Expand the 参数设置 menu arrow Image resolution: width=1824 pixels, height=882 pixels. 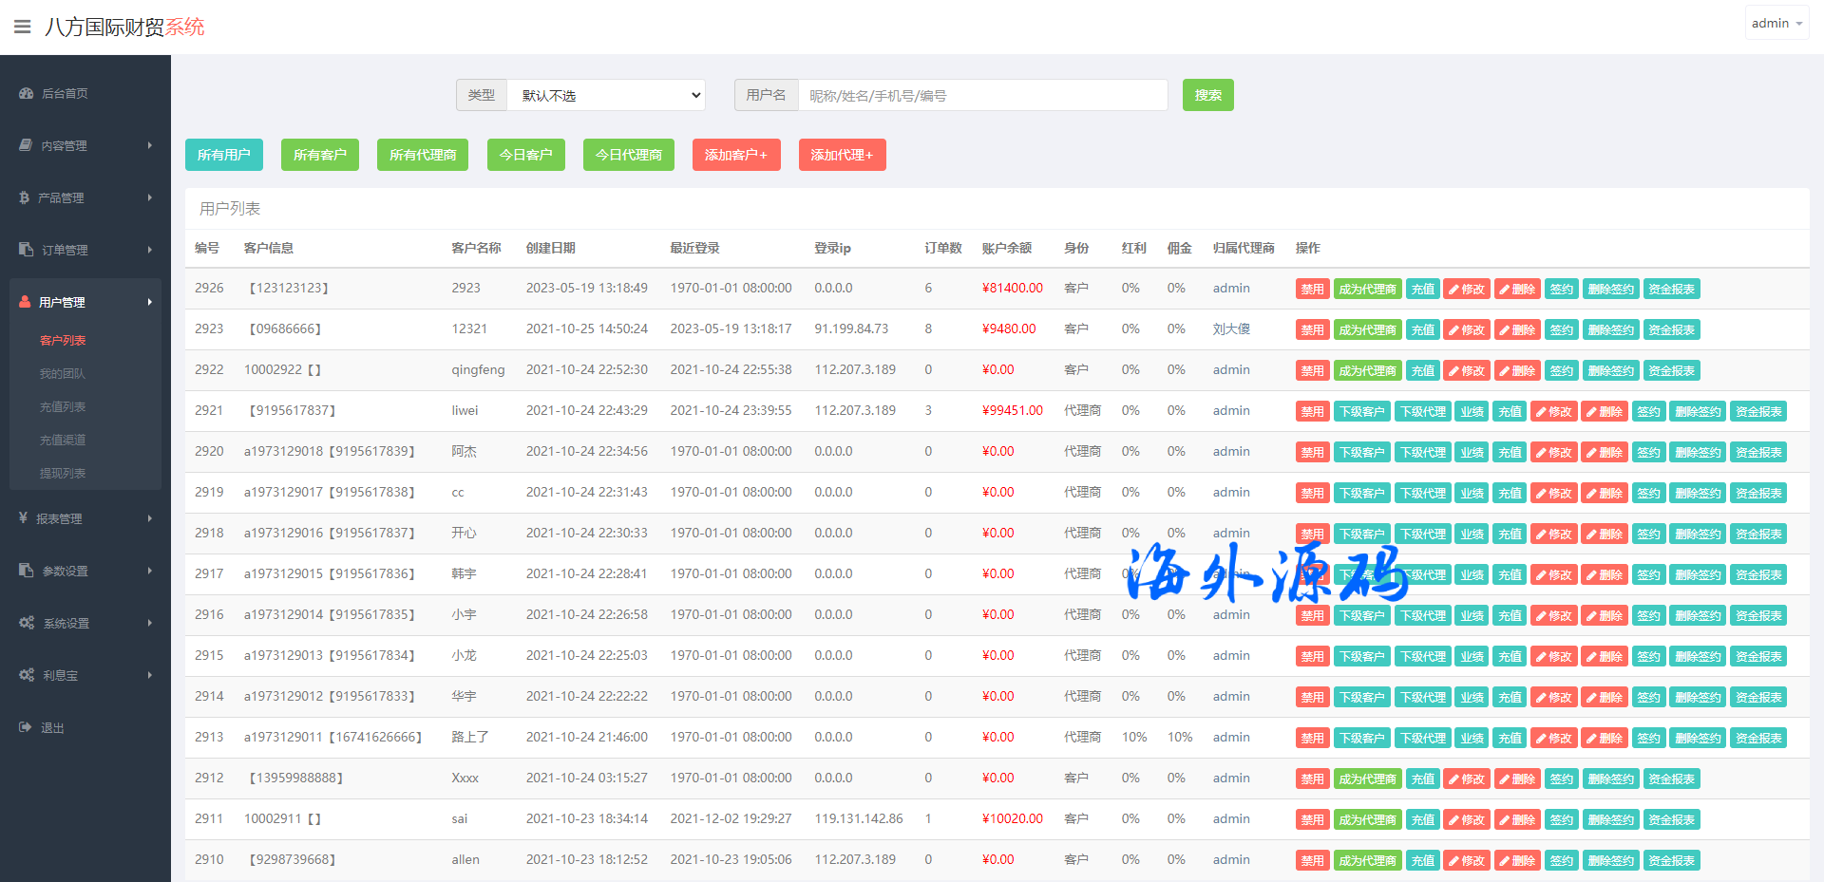click(x=149, y=571)
